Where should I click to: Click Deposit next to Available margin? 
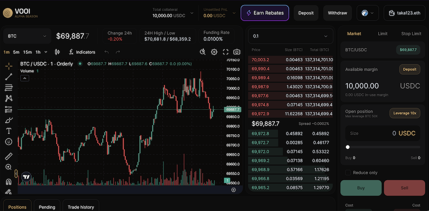410,69
